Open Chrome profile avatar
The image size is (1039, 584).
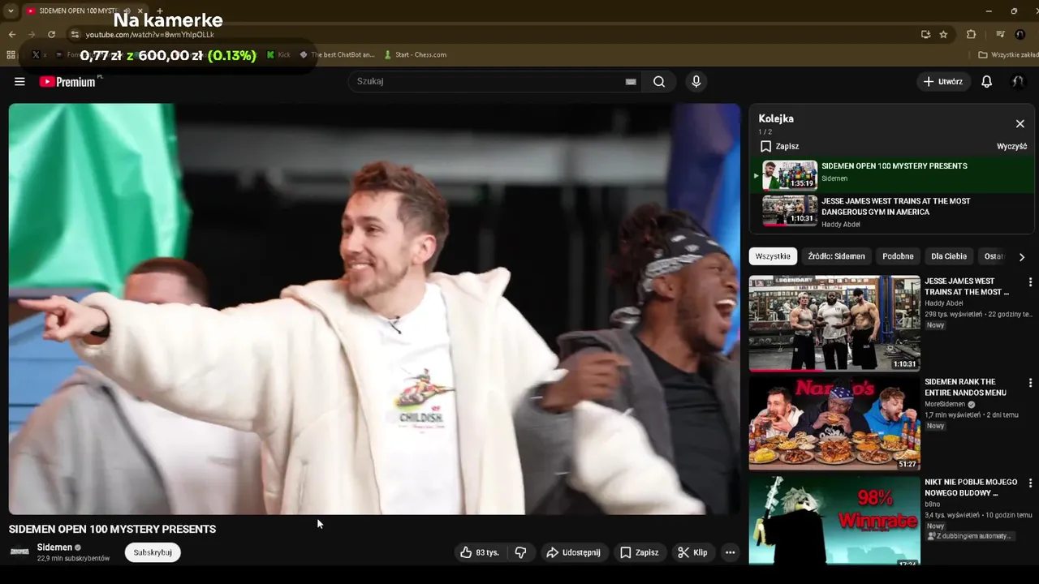(x=1020, y=34)
